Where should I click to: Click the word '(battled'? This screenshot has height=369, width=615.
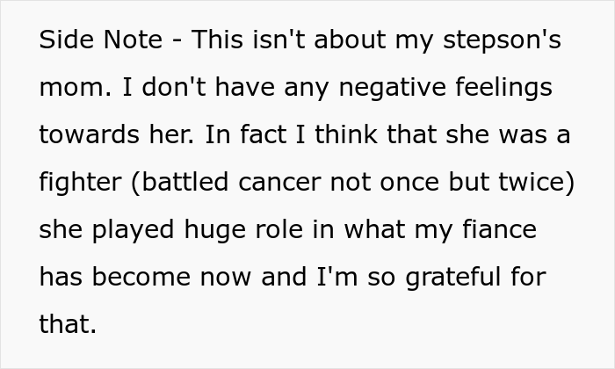[179, 183]
